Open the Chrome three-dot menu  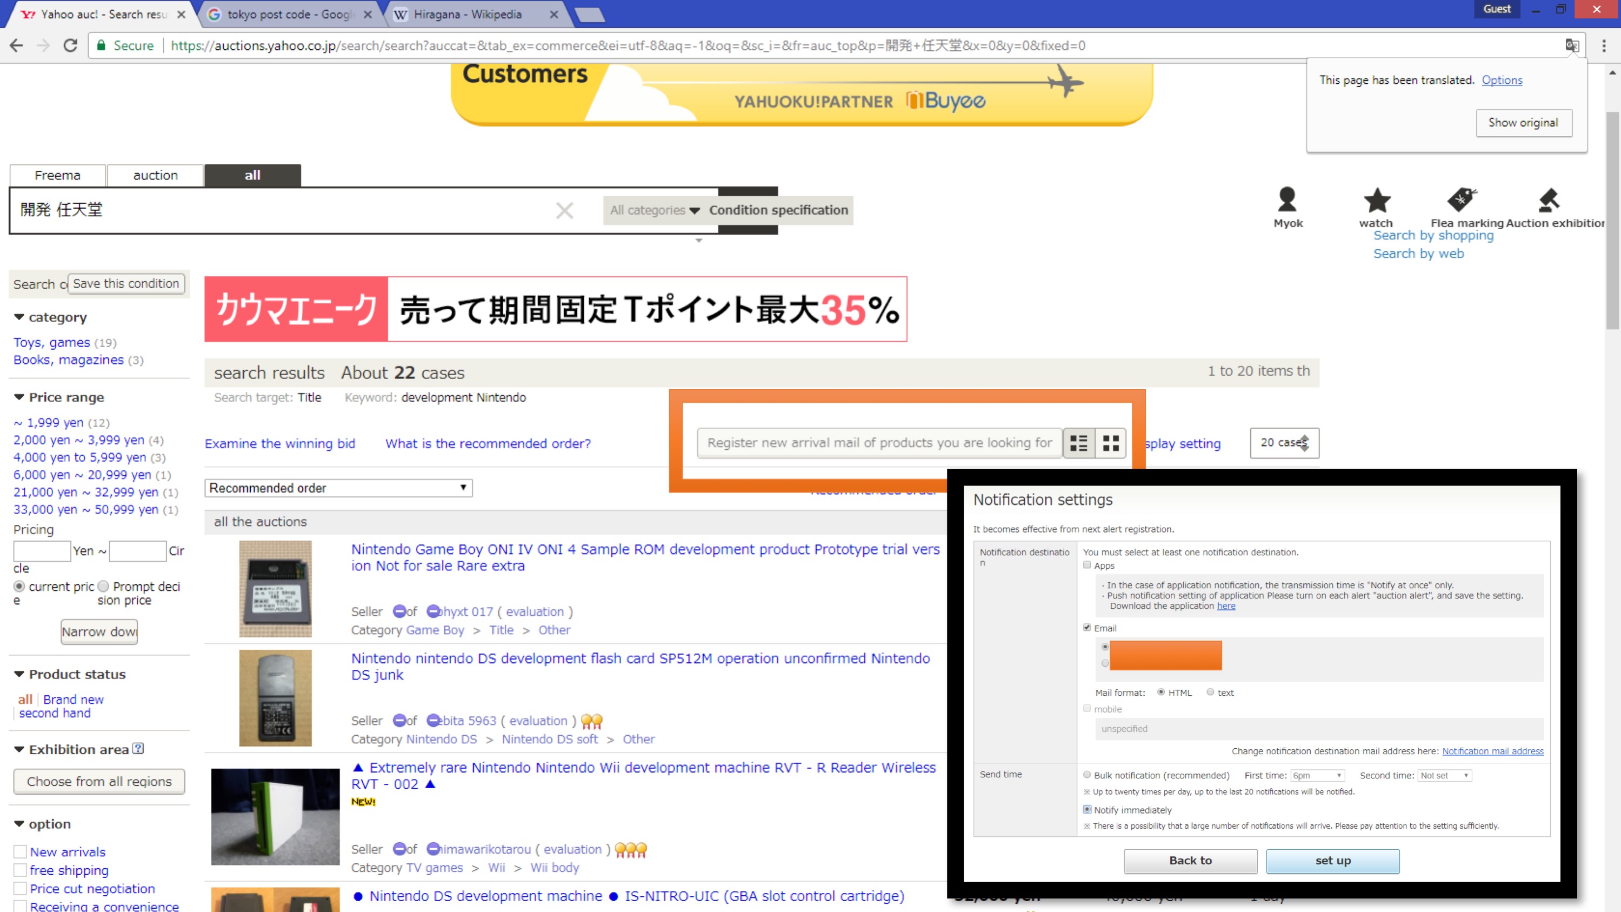click(x=1604, y=45)
